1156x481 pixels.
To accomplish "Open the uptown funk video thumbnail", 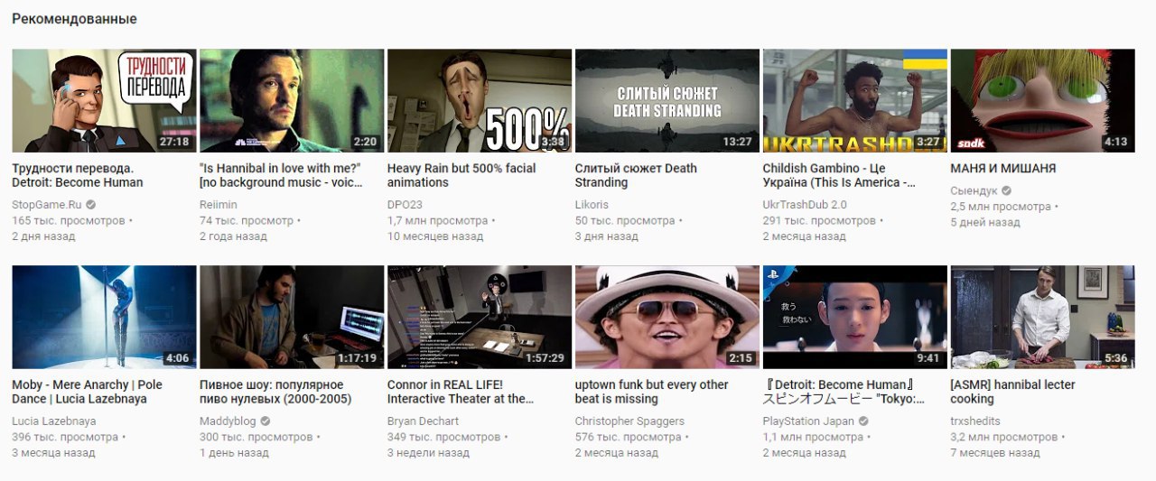I will 667,317.
